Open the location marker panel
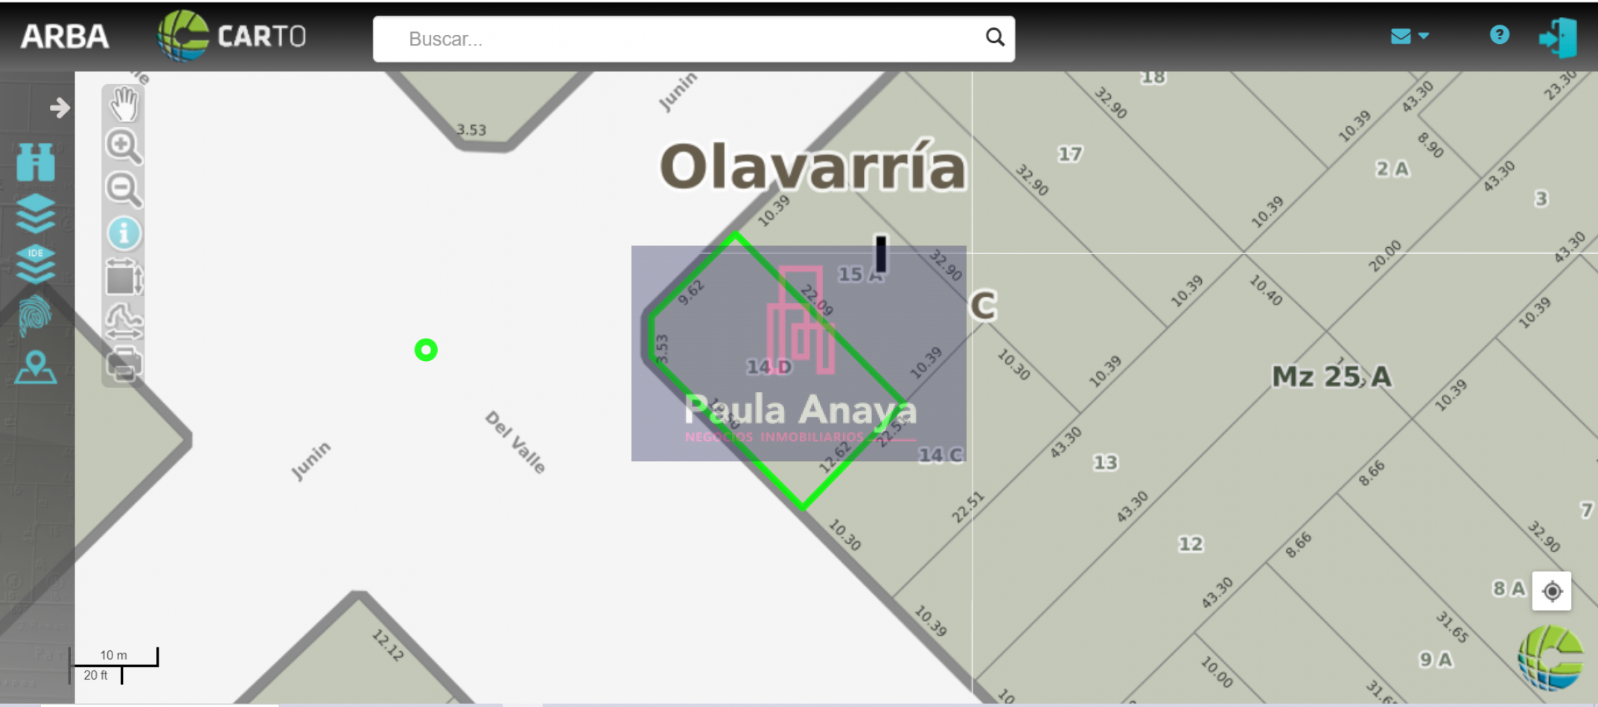Image resolution: width=1598 pixels, height=707 pixels. [x=36, y=367]
